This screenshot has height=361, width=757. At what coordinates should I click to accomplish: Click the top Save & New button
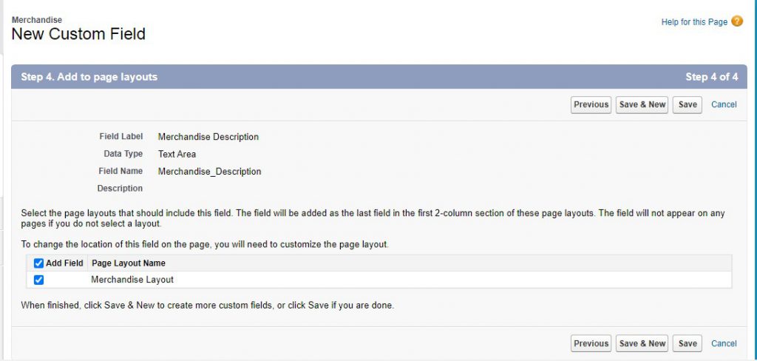[642, 105]
